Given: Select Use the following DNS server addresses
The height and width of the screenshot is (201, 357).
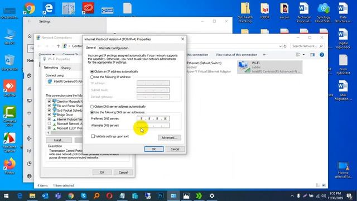Looking at the screenshot, I should coord(92,112).
